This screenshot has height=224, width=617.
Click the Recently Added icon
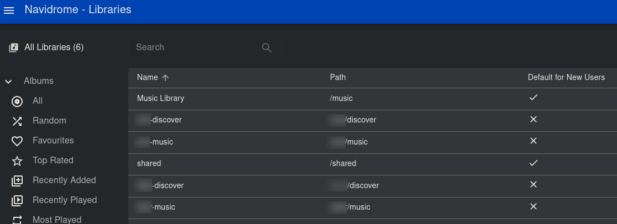pos(17,180)
